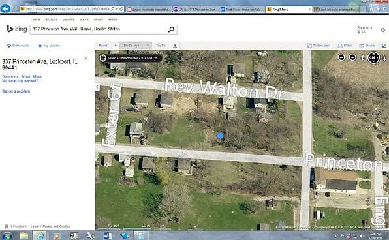
Task: Click the Bing logo
Action: pyautogui.click(x=16, y=29)
